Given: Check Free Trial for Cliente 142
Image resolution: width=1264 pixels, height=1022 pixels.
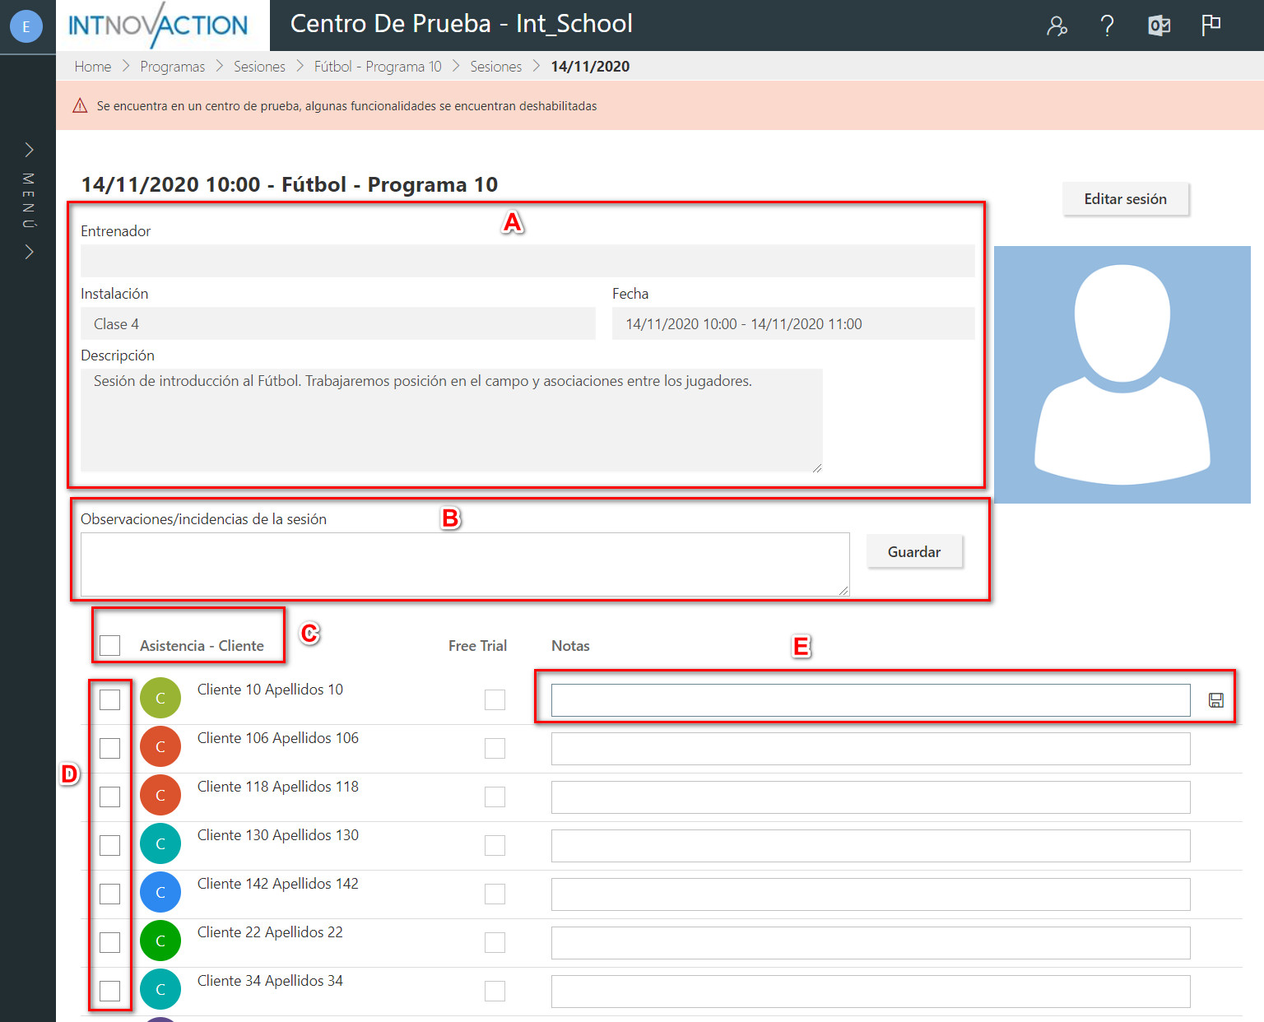Looking at the screenshot, I should pos(495,894).
